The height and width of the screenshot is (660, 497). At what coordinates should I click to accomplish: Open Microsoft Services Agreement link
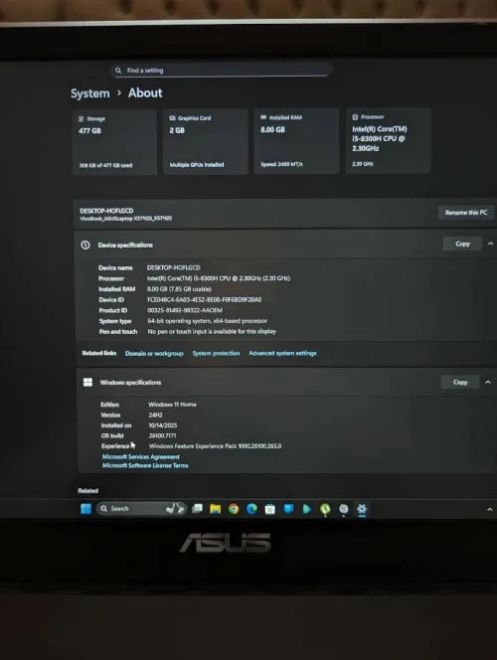click(141, 456)
